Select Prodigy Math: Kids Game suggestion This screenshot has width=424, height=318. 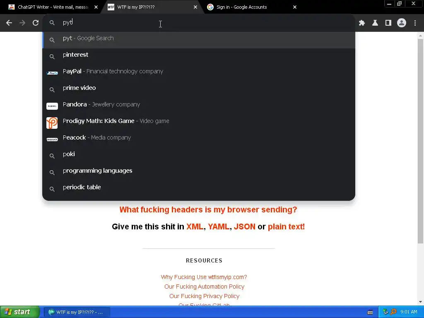[199, 123]
